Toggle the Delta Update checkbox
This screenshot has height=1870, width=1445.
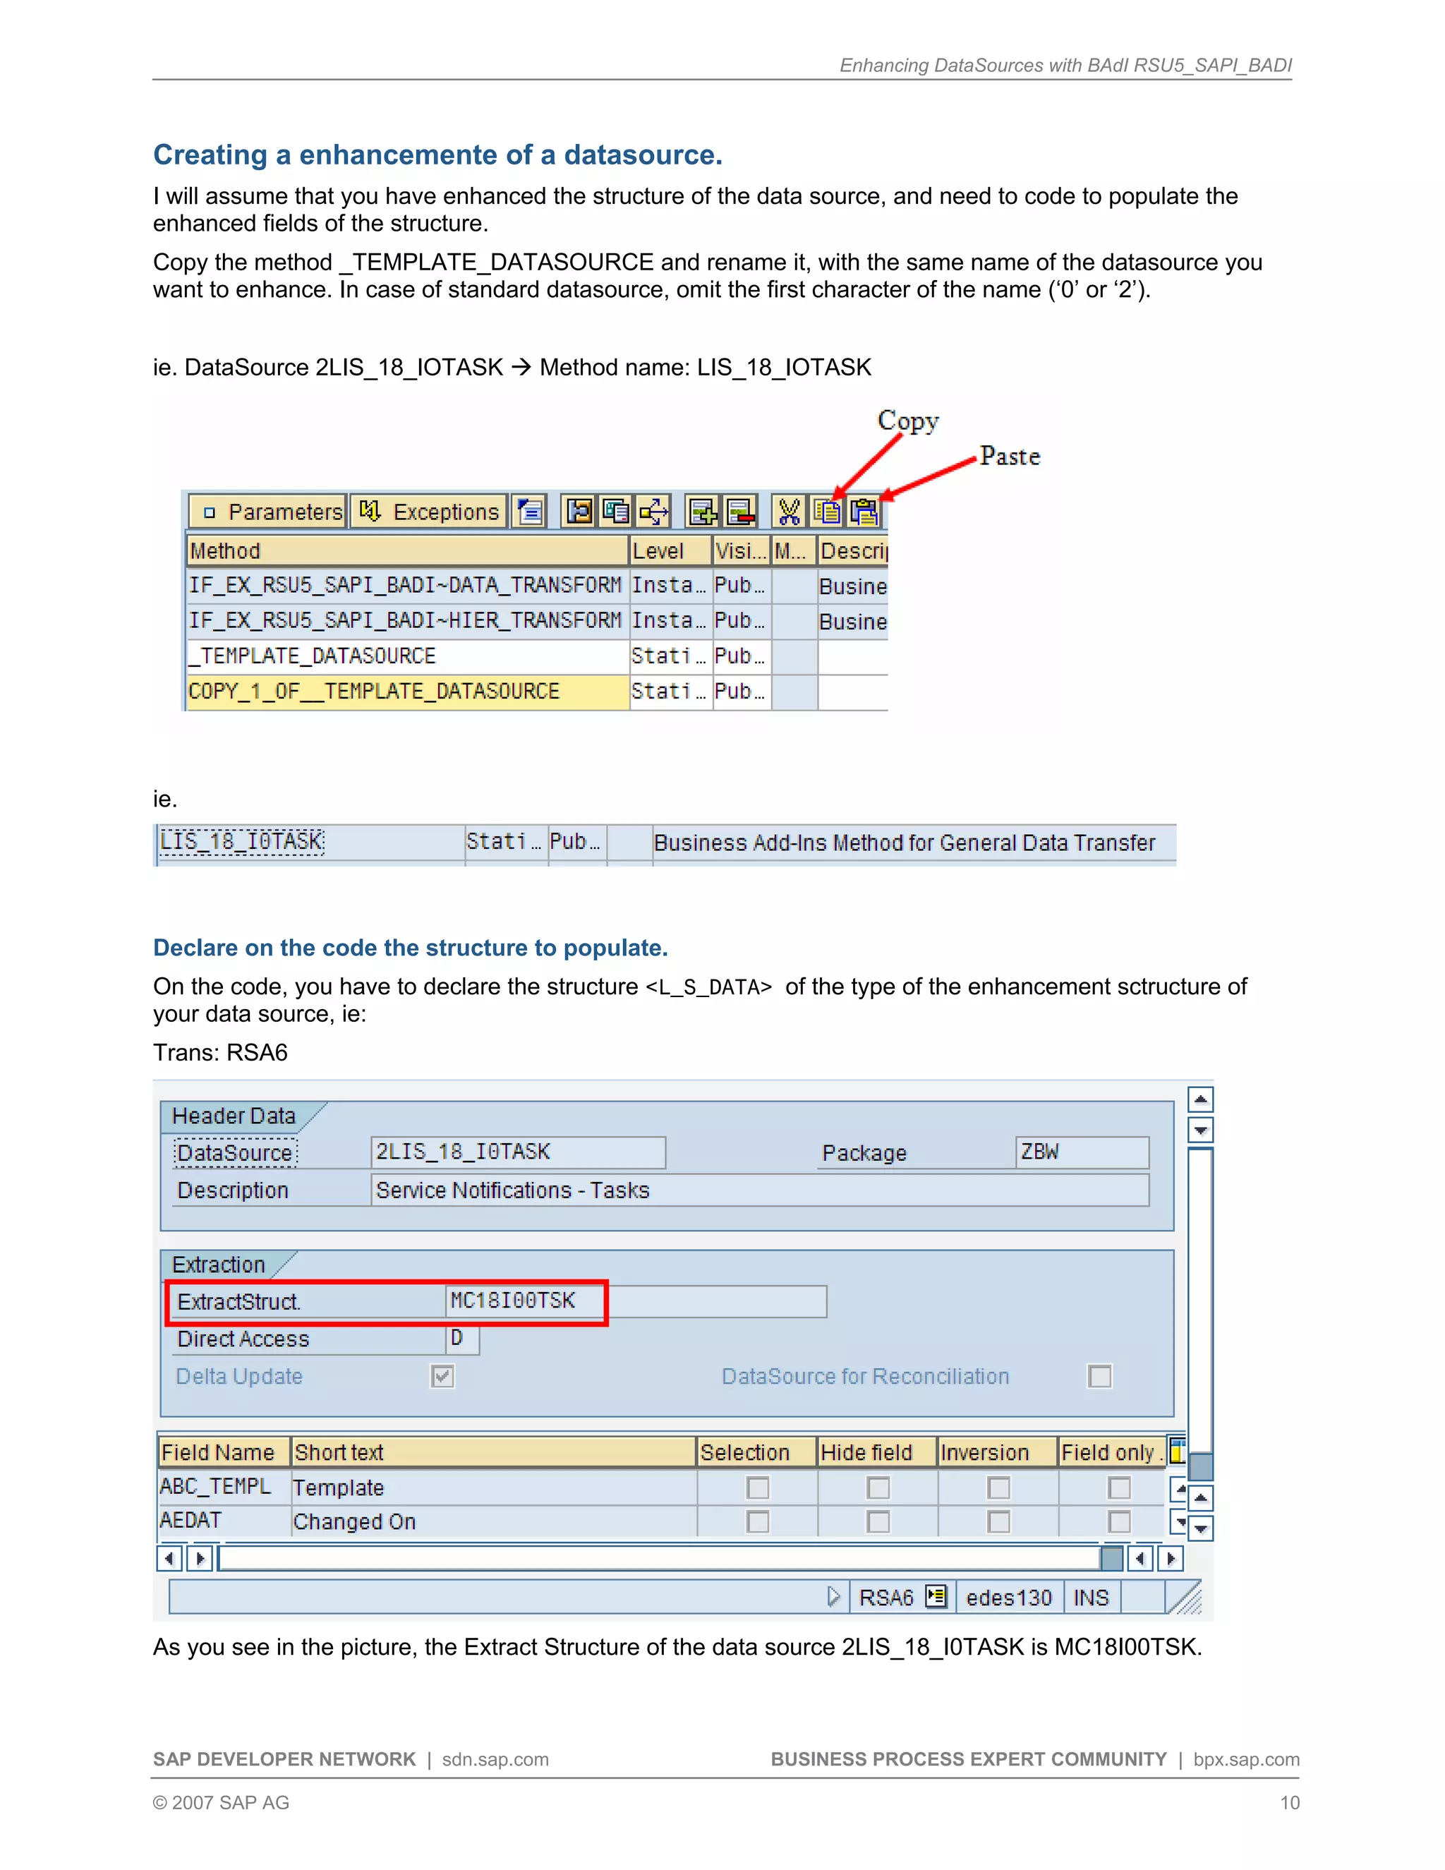442,1376
